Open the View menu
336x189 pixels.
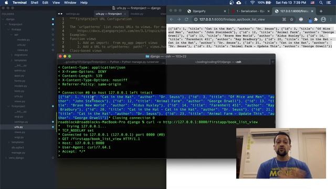tap(56, 3)
